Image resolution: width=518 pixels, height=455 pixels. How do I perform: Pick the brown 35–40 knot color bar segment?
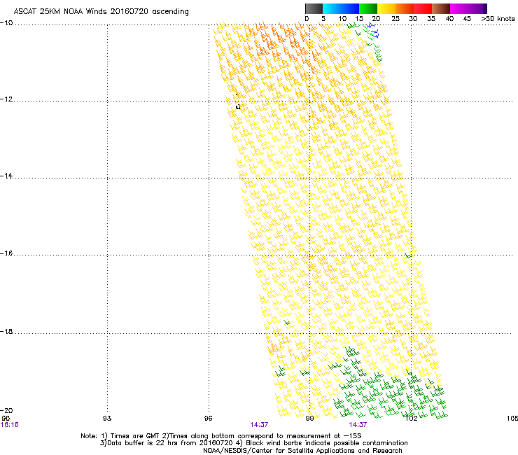pyautogui.click(x=441, y=8)
